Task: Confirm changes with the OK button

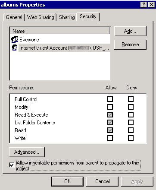Action: point(67,181)
